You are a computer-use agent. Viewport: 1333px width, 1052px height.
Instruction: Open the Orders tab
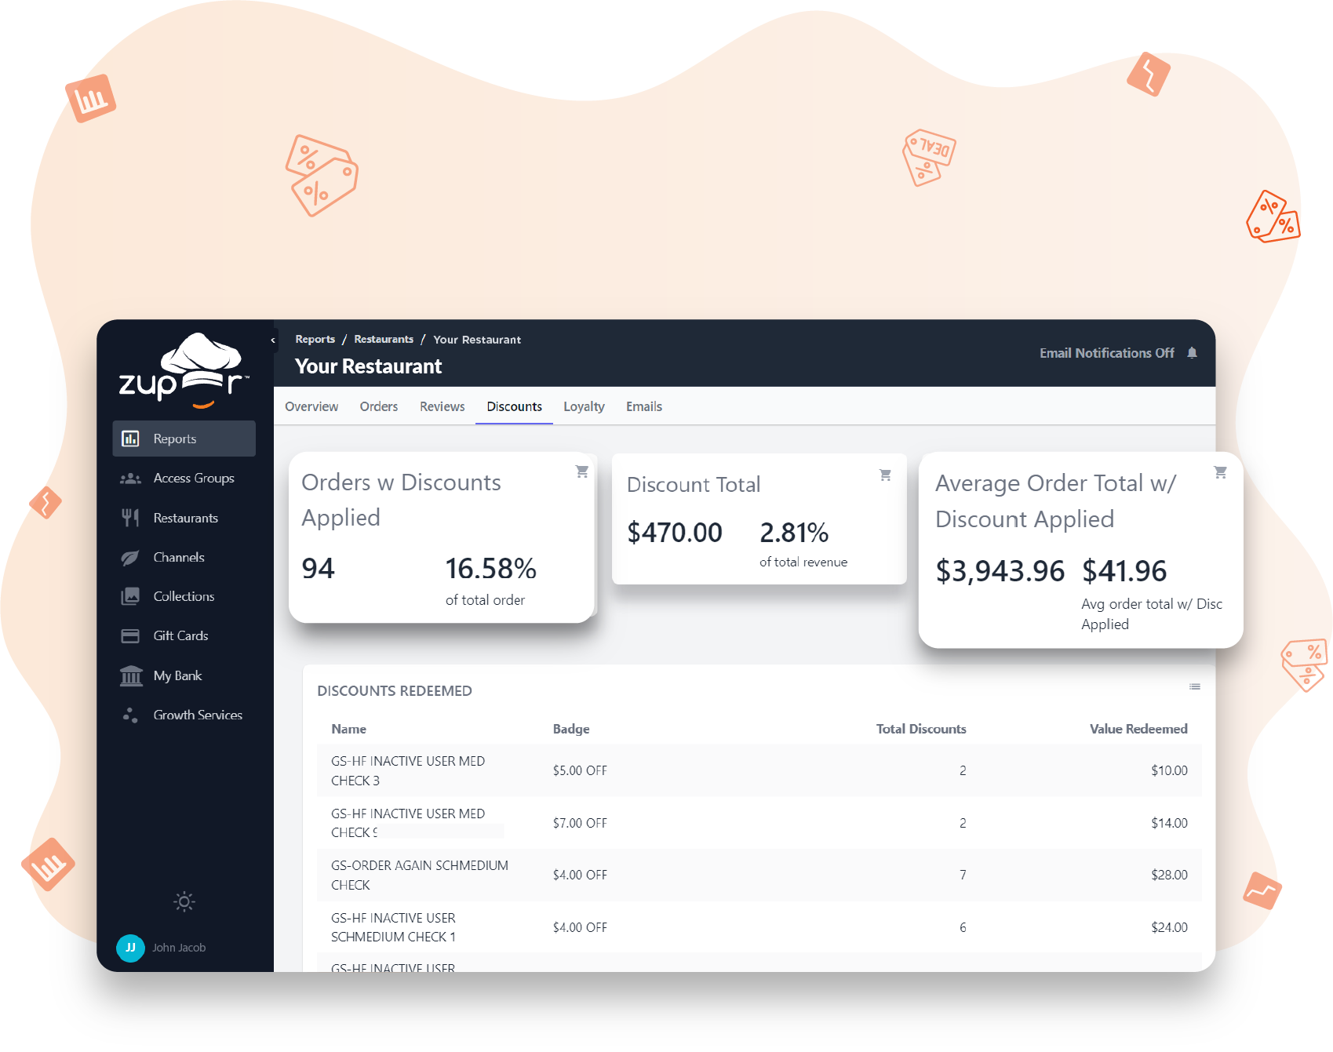click(x=378, y=406)
